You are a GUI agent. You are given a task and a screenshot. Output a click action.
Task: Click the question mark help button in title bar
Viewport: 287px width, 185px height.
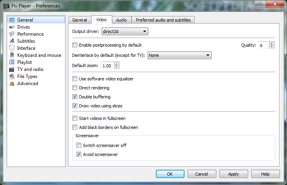(x=260, y=4)
